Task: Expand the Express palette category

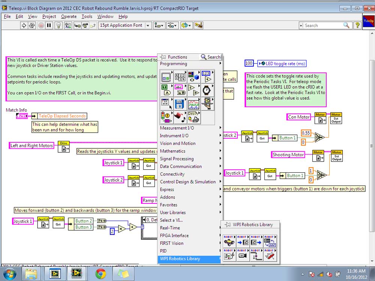Action: (x=190, y=190)
